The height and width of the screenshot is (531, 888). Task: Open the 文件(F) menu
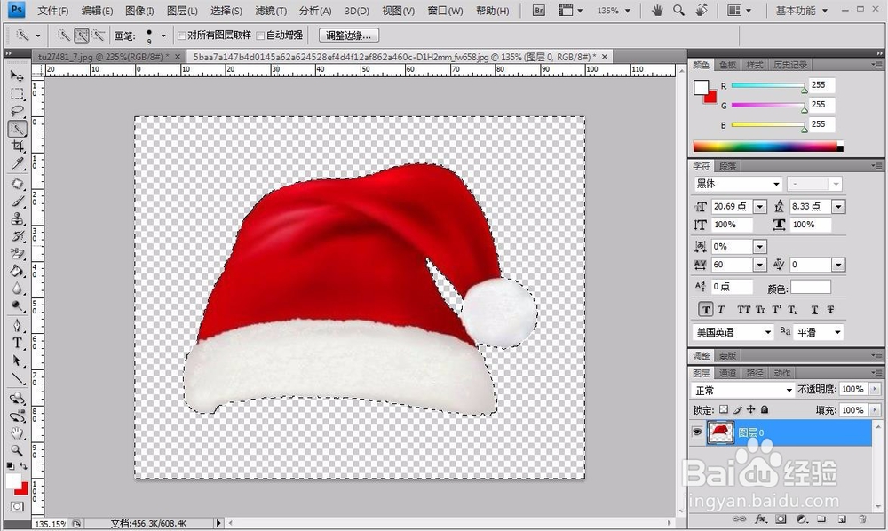53,11
